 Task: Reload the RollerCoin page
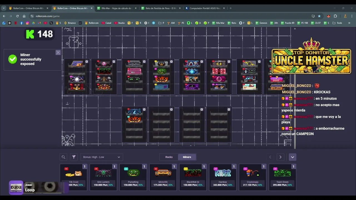point(17,16)
